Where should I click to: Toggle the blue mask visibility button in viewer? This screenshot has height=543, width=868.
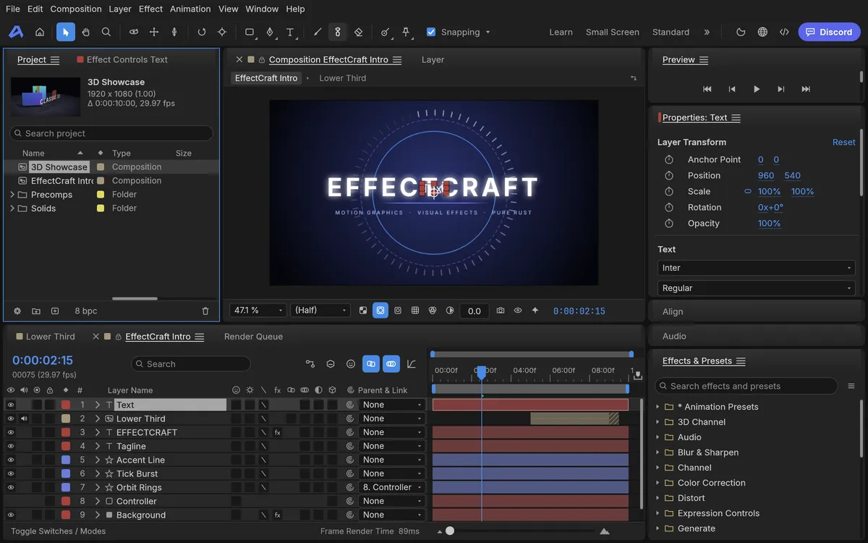[x=380, y=311]
